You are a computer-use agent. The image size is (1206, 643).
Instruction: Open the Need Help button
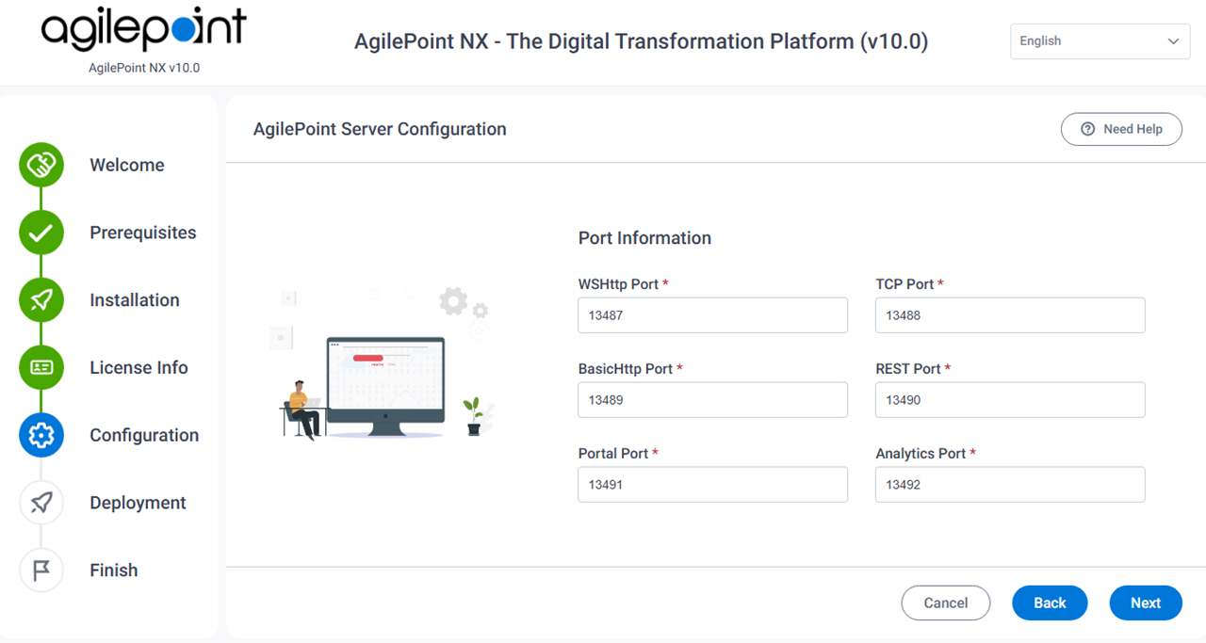pyautogui.click(x=1121, y=129)
